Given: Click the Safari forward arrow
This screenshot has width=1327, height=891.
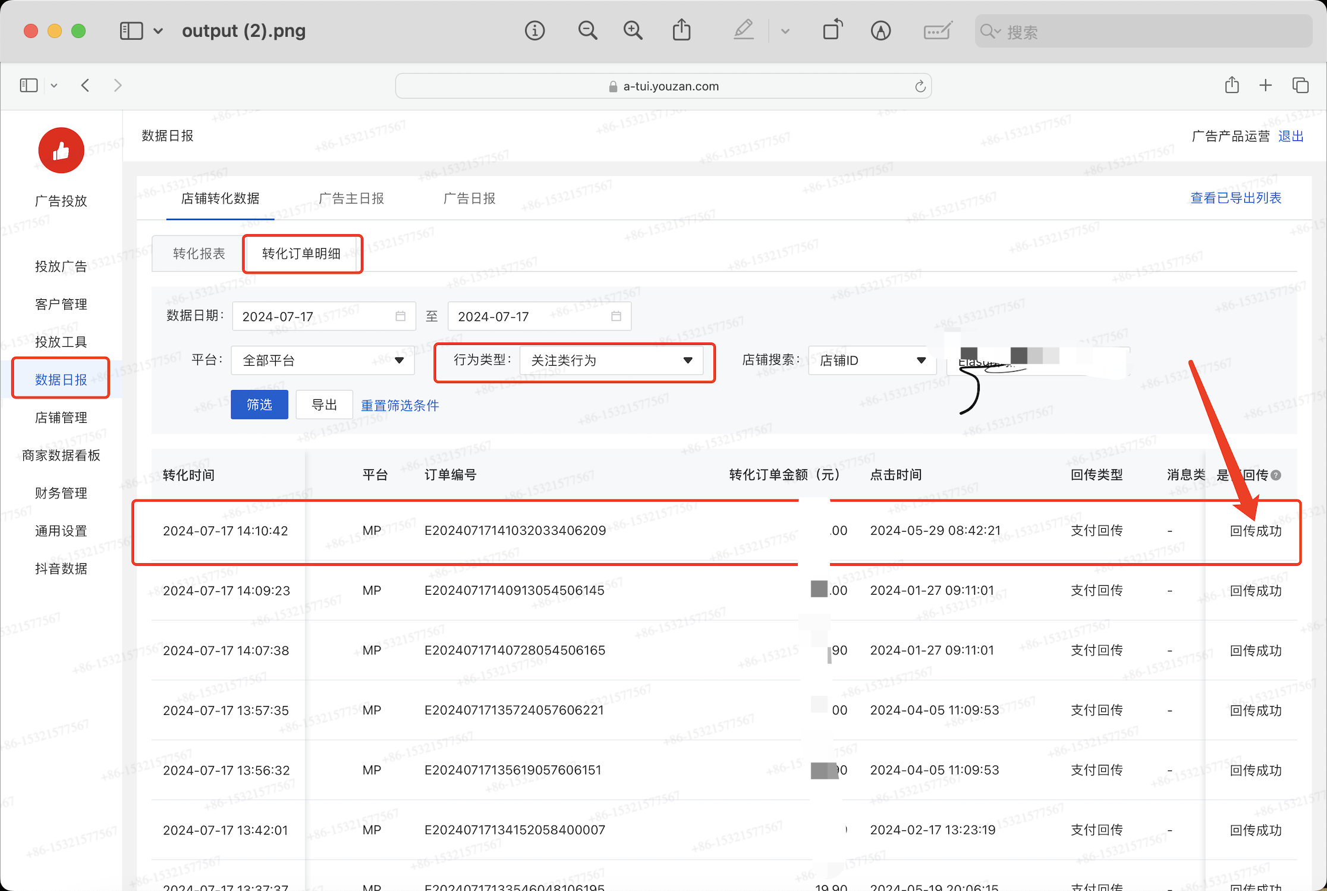Looking at the screenshot, I should 118,86.
